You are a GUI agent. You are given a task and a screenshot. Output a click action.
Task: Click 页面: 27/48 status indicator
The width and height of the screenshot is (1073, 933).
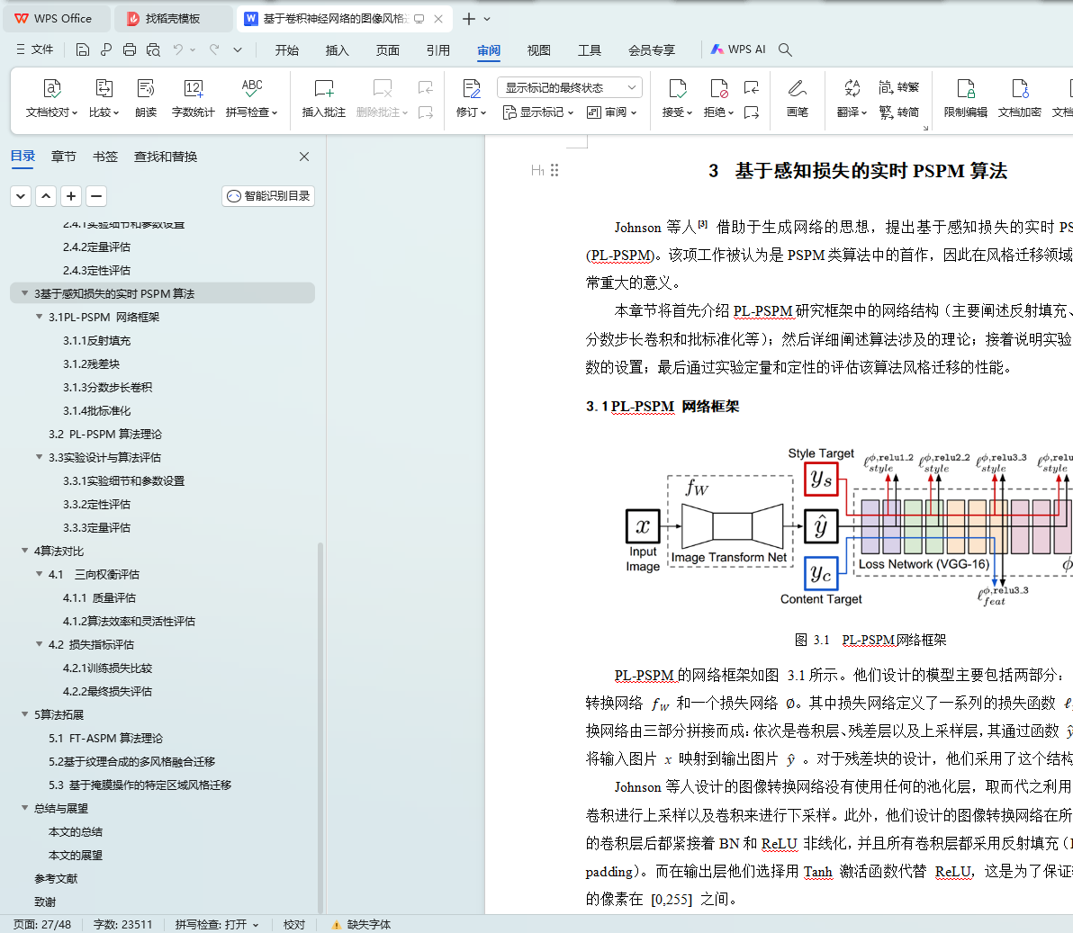coord(42,924)
